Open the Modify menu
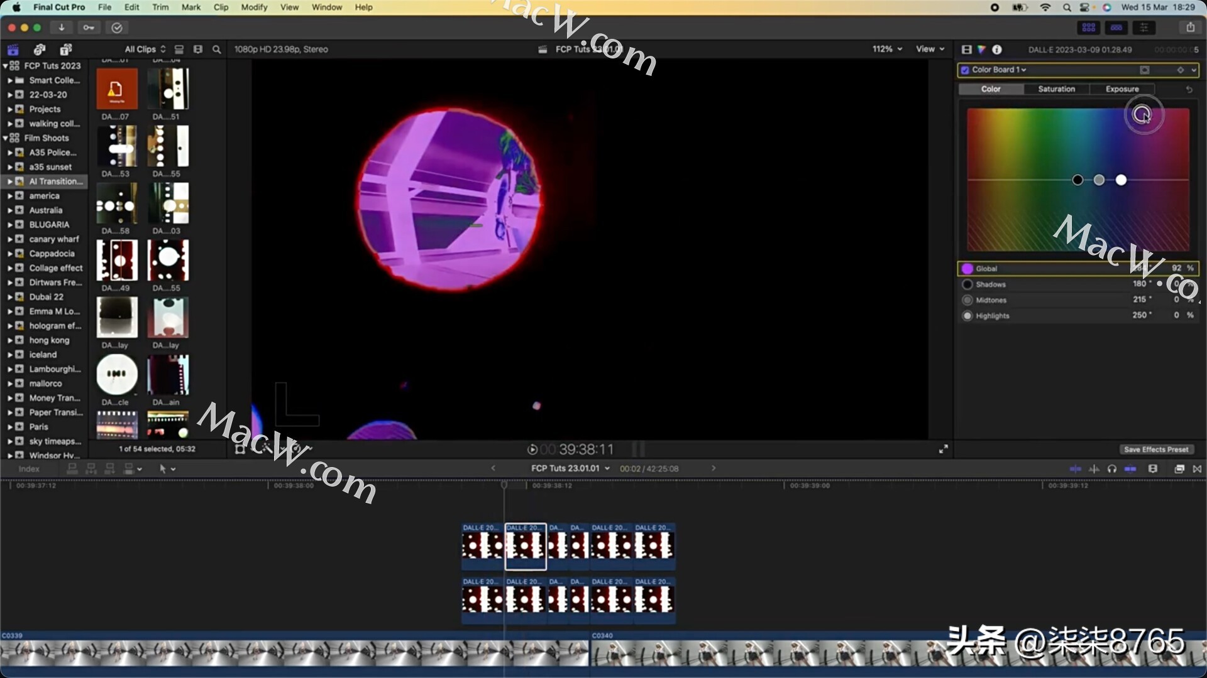The width and height of the screenshot is (1207, 678). click(x=254, y=7)
